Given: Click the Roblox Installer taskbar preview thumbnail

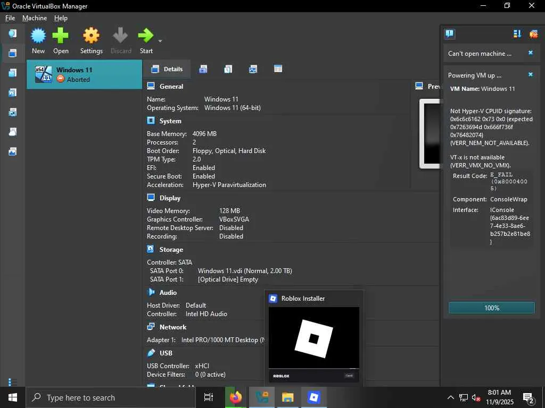Looking at the screenshot, I should [314, 344].
